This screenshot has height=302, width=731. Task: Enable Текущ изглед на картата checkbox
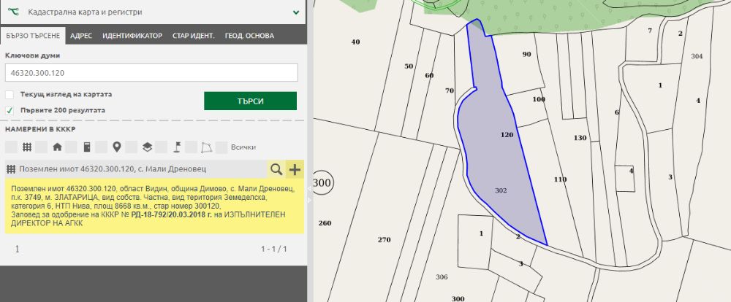(x=10, y=94)
